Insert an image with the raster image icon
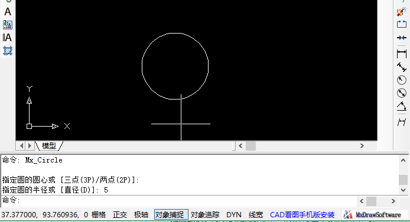This screenshot has height=222, width=410. [x=8, y=25]
